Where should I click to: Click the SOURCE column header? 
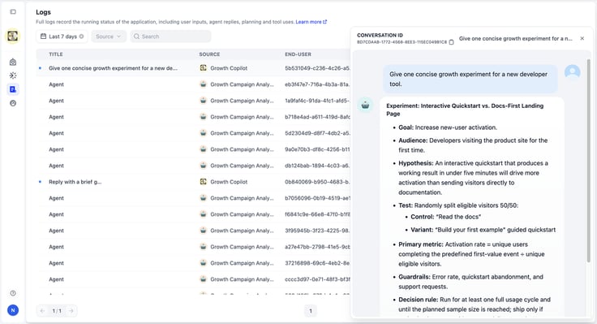209,54
